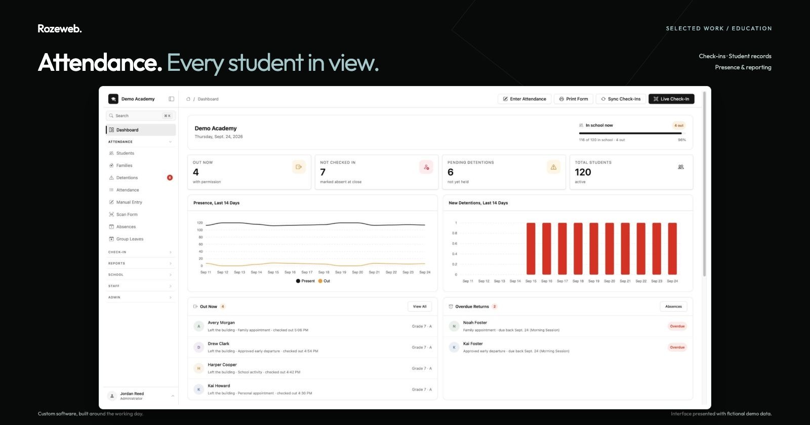This screenshot has width=810, height=425.
Task: Click the Rozeweb logo text
Action: (x=60, y=29)
